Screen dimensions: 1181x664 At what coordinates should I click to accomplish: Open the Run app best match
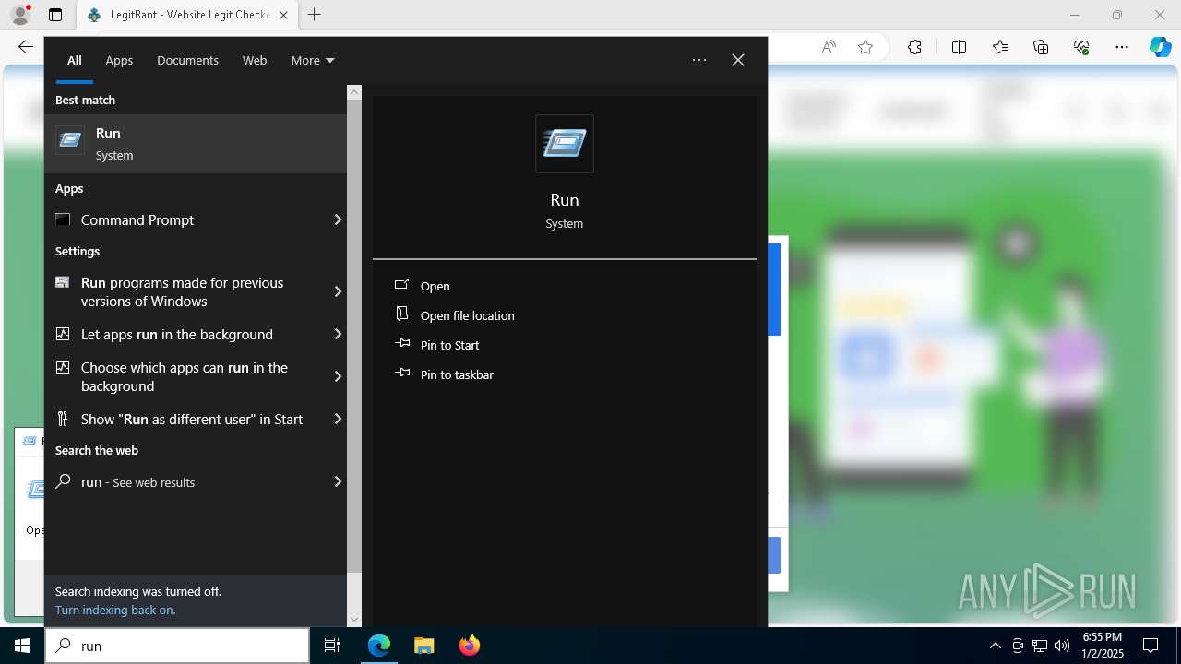point(196,144)
